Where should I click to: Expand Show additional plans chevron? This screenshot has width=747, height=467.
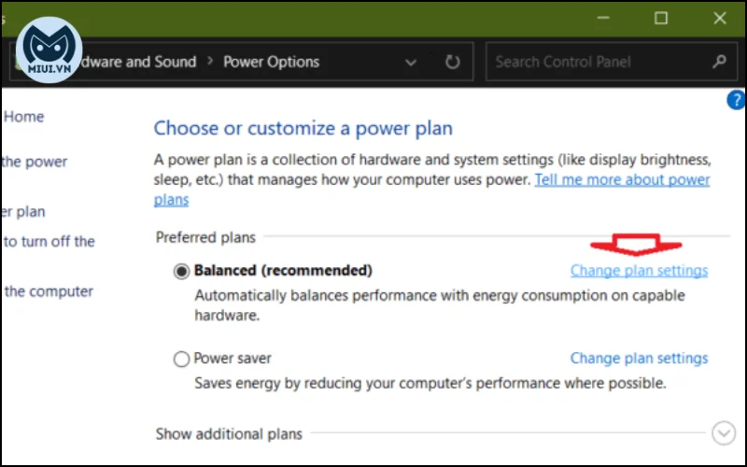724,433
